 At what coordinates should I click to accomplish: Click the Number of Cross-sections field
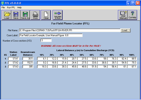[46, 40]
